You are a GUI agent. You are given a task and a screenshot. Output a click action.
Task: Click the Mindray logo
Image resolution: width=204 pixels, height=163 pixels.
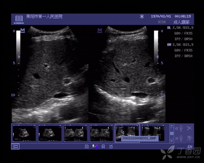(19, 20)
